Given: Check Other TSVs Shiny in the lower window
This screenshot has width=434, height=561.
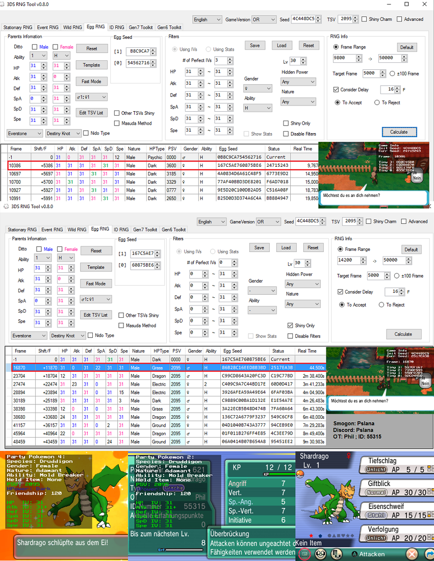Looking at the screenshot, I should [x=121, y=315].
